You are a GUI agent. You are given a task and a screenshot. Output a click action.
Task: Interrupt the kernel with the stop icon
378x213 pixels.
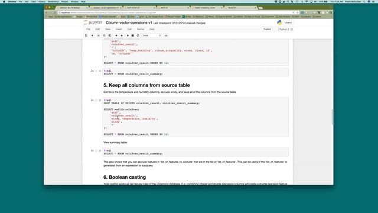(132, 35)
